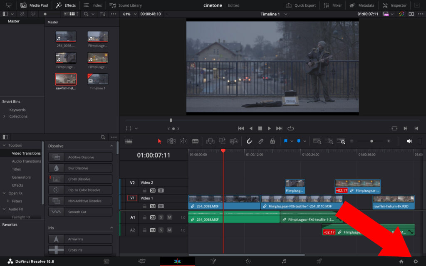Lock the Video 1 track

[145, 206]
